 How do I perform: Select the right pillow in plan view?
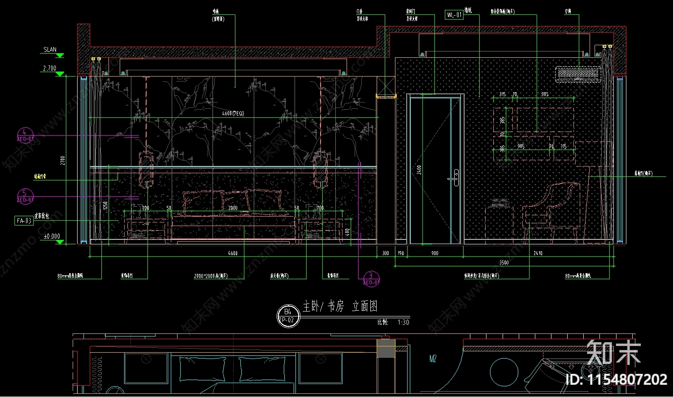pyautogui.click(x=262, y=370)
